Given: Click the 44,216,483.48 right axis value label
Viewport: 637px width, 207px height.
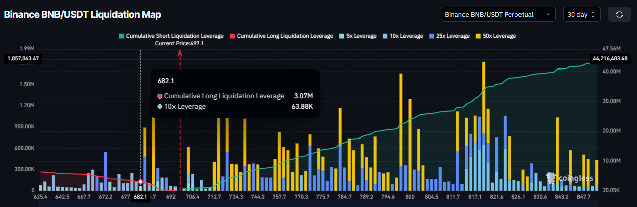Looking at the screenshot, I should coord(610,59).
